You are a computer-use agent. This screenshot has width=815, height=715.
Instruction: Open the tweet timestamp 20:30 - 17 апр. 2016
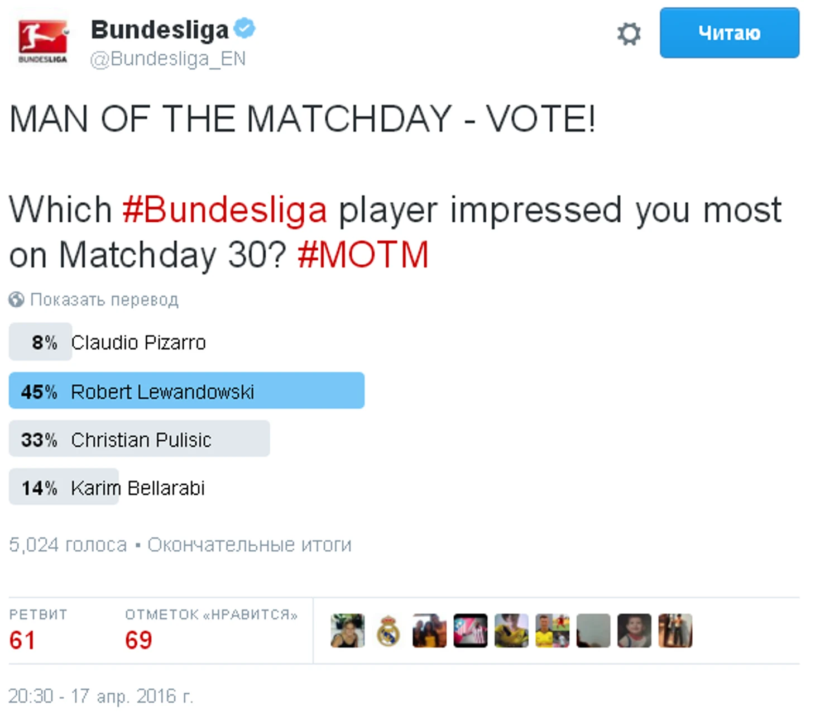(x=101, y=696)
